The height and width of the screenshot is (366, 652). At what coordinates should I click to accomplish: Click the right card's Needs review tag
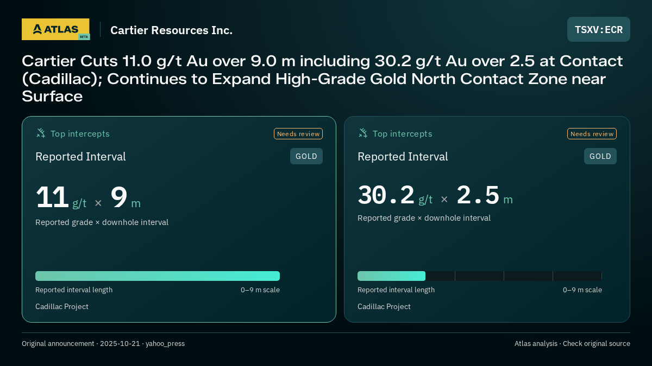point(592,134)
